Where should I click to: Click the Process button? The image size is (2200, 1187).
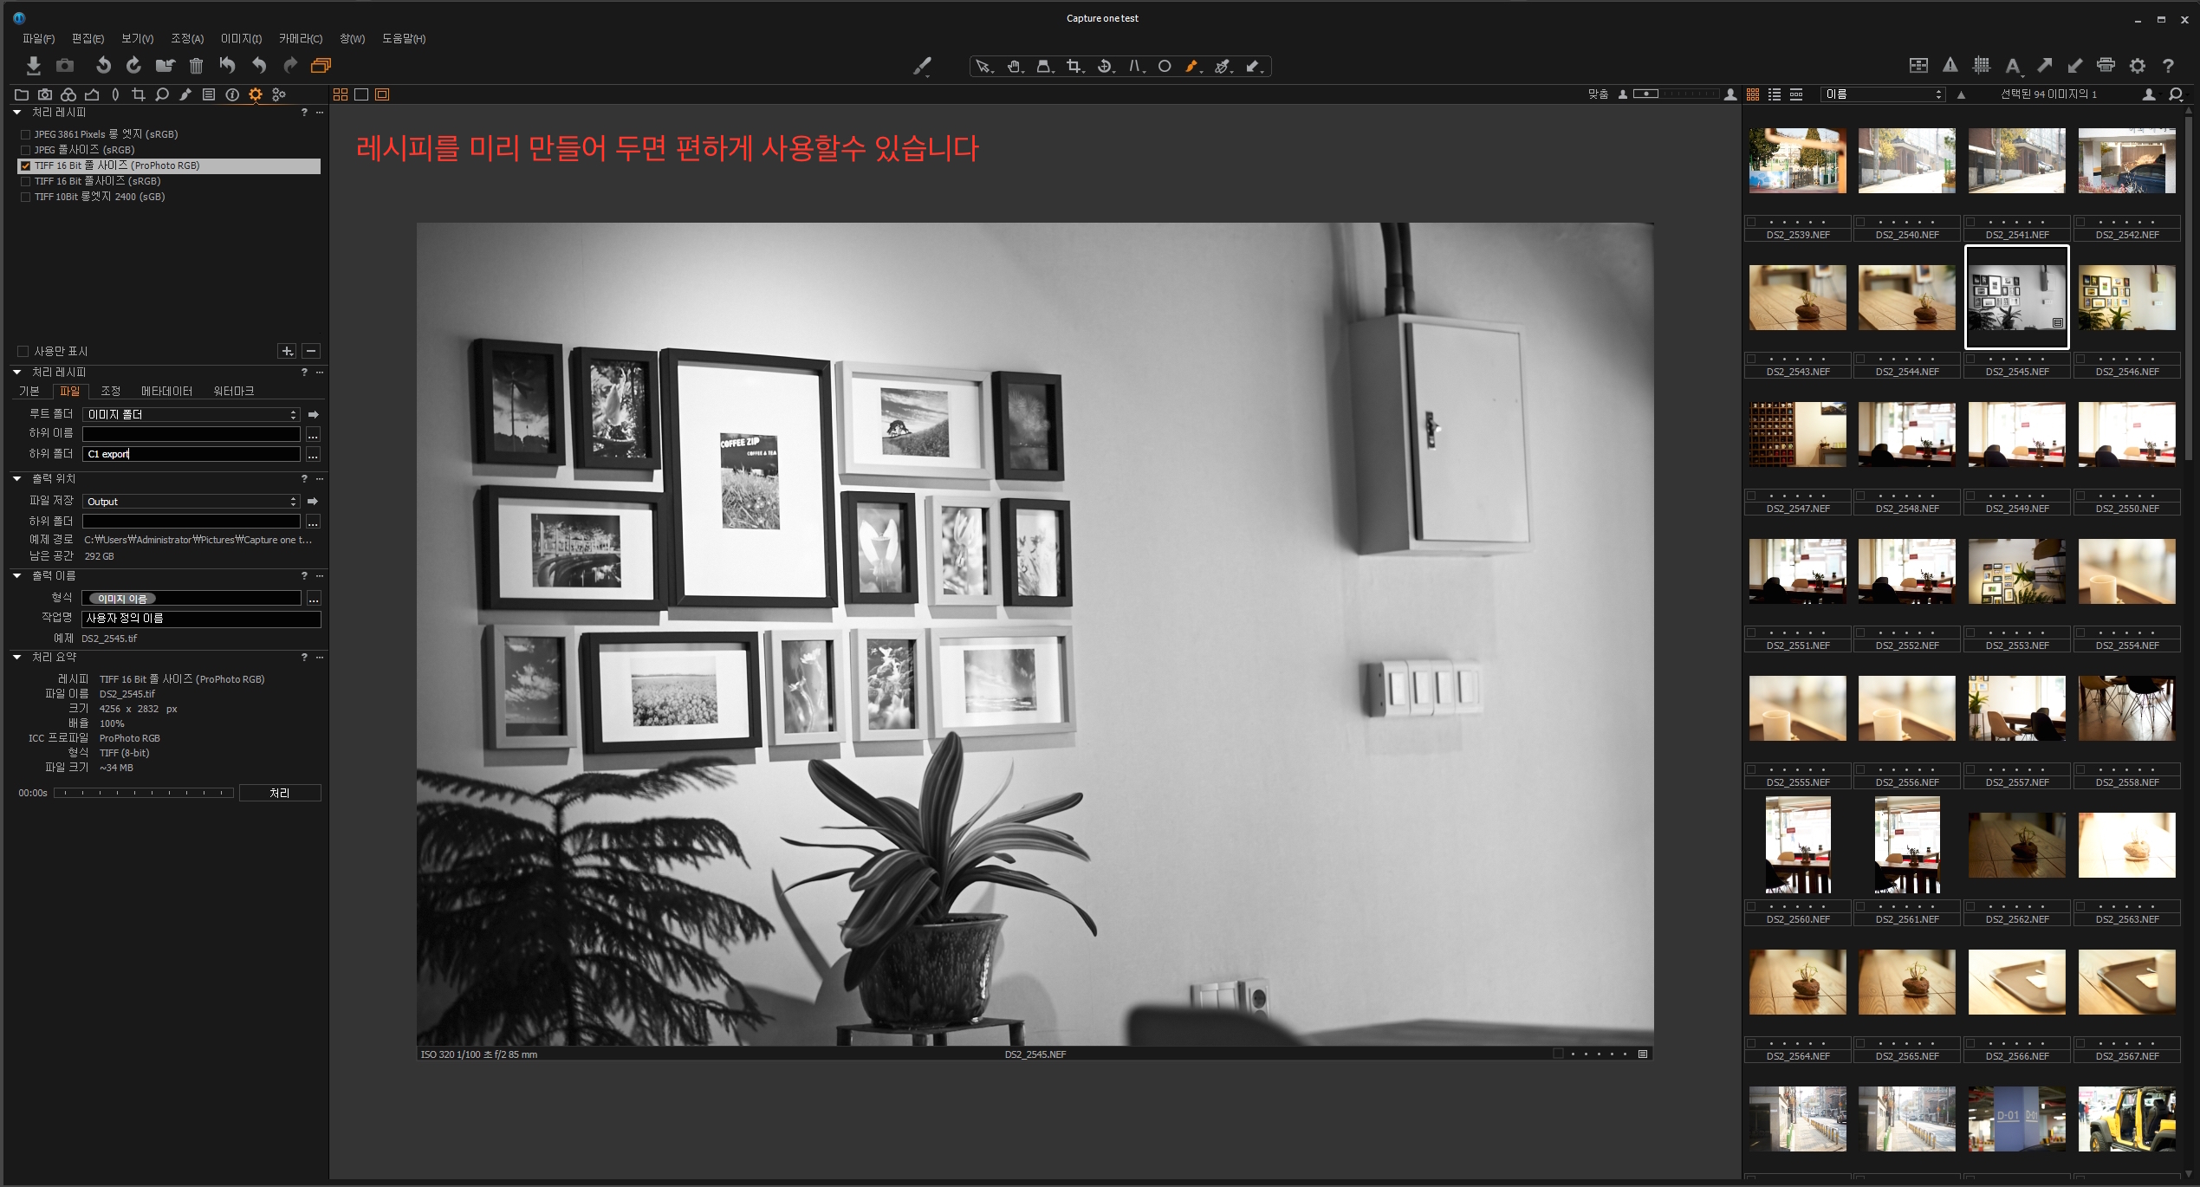click(279, 793)
